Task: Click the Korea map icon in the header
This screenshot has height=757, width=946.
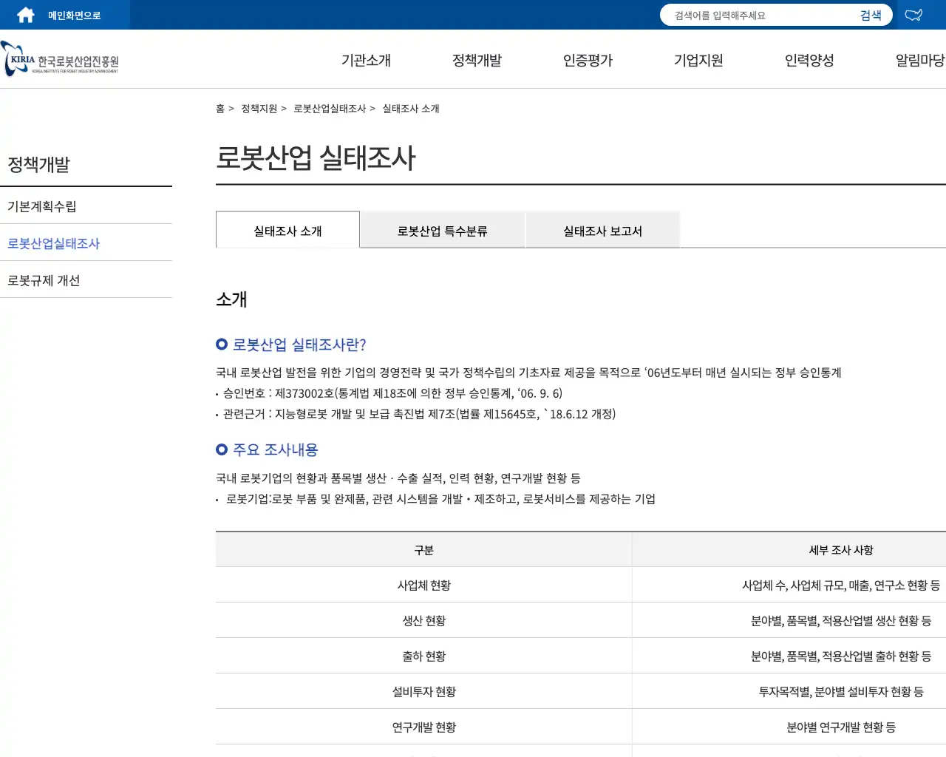Action: pyautogui.click(x=913, y=14)
